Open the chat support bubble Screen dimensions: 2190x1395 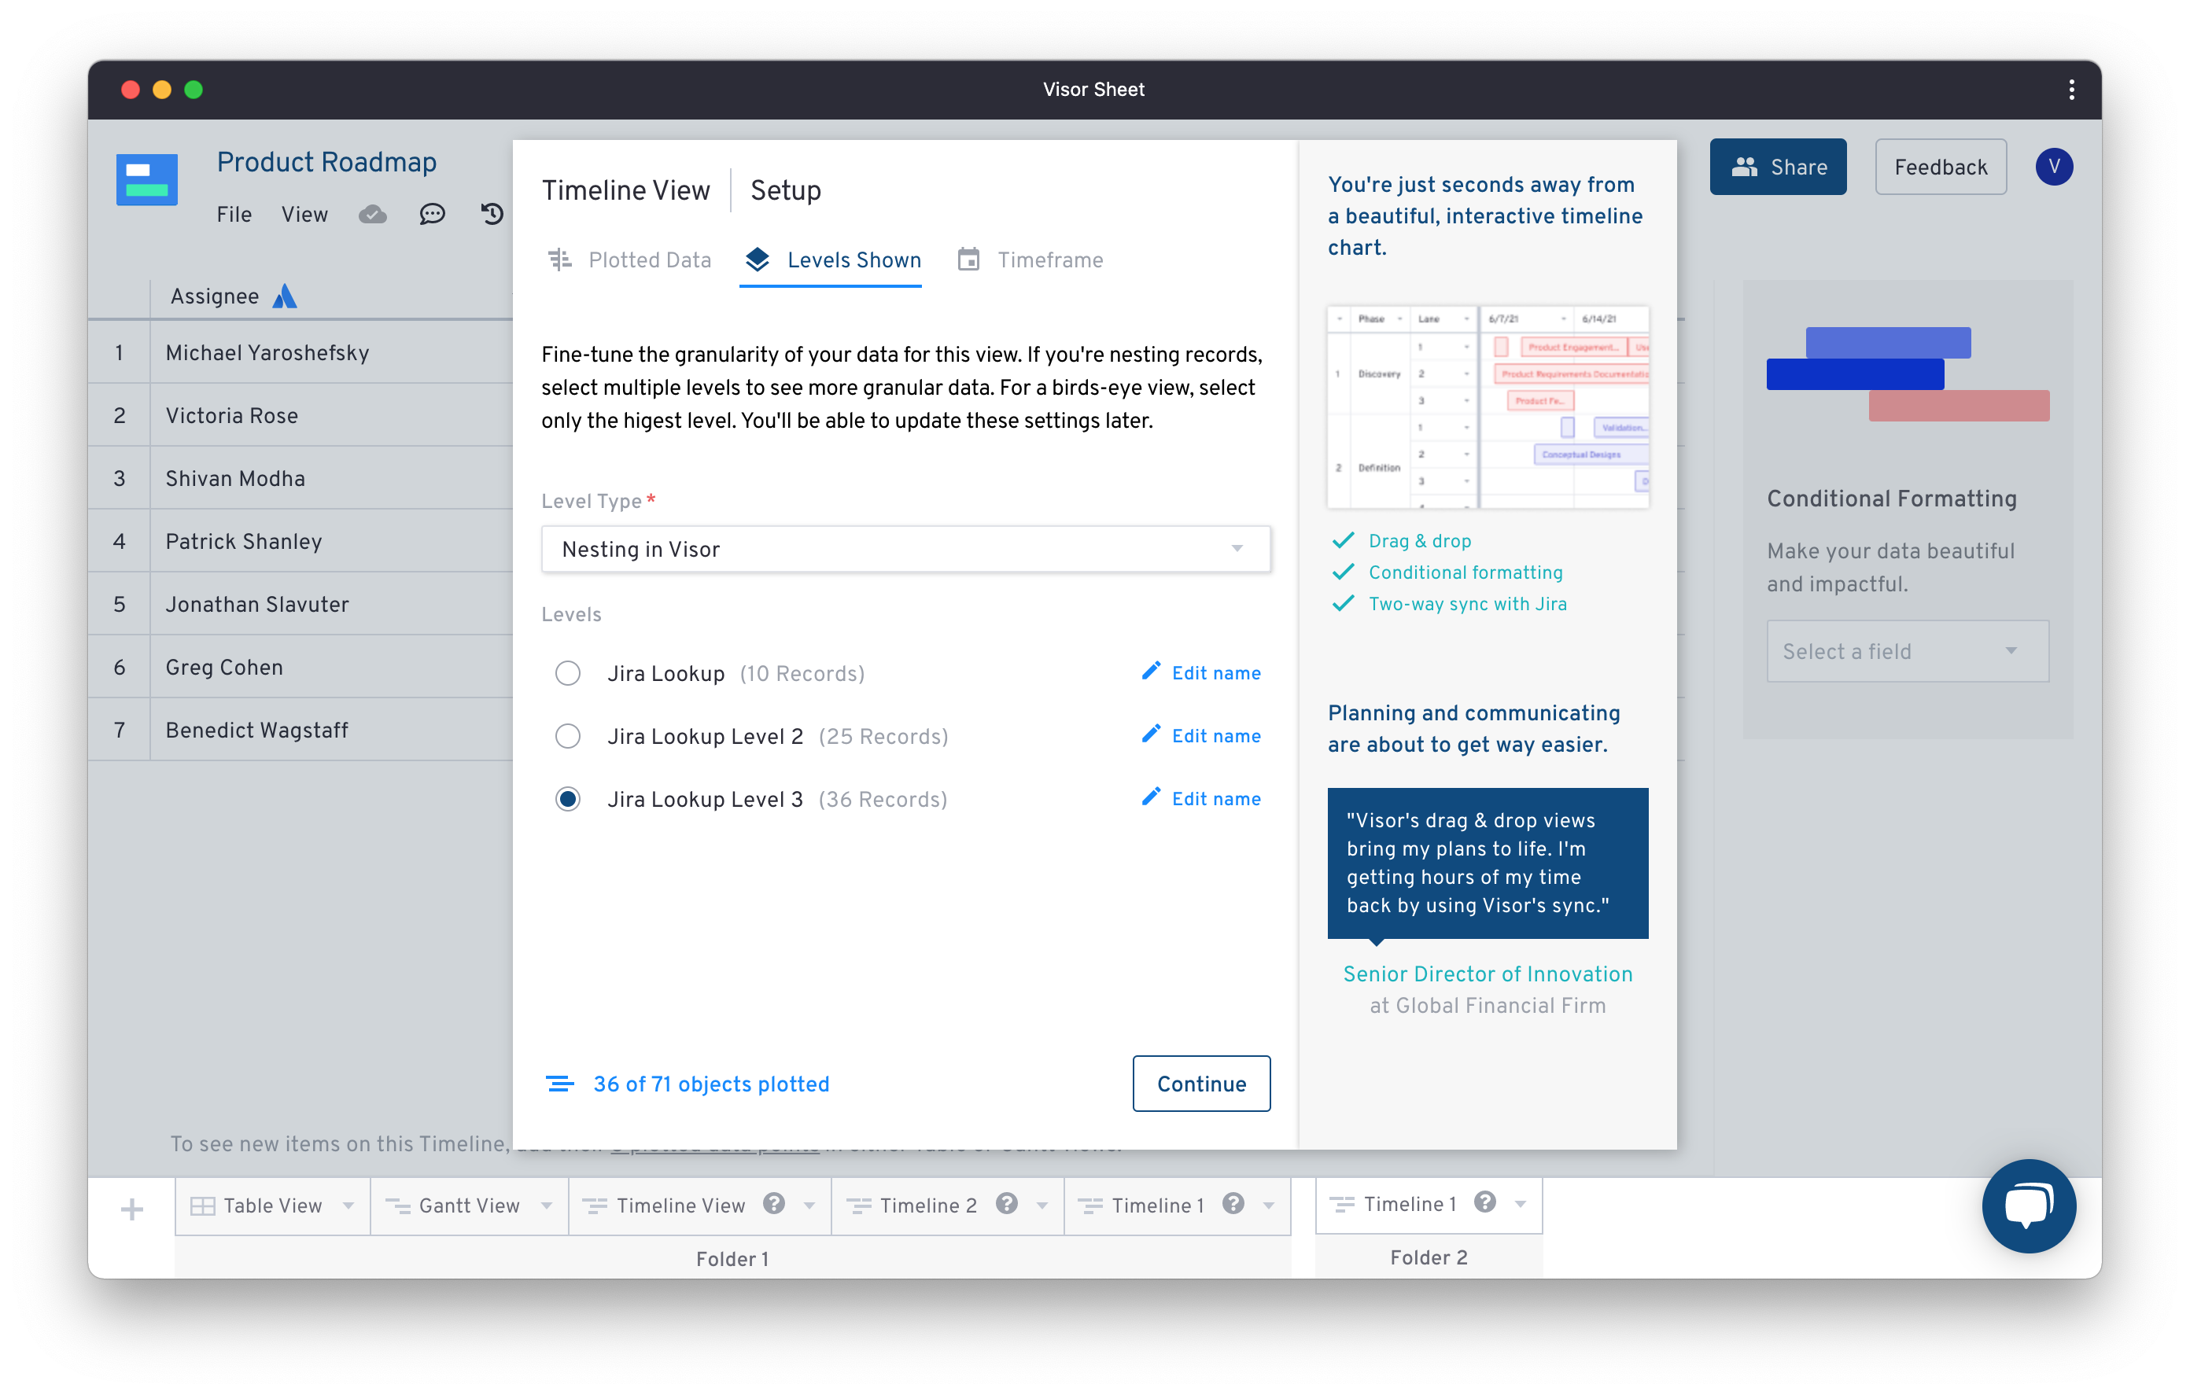click(2029, 1205)
